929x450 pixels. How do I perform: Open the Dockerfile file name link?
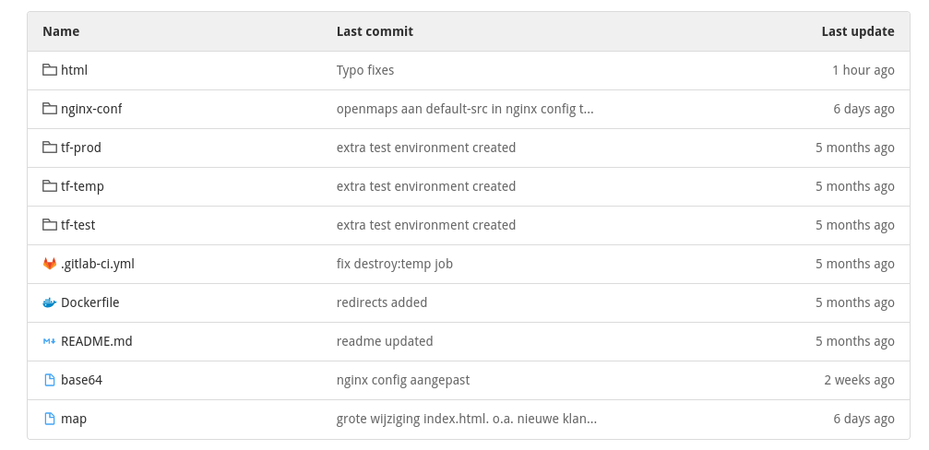pos(89,302)
